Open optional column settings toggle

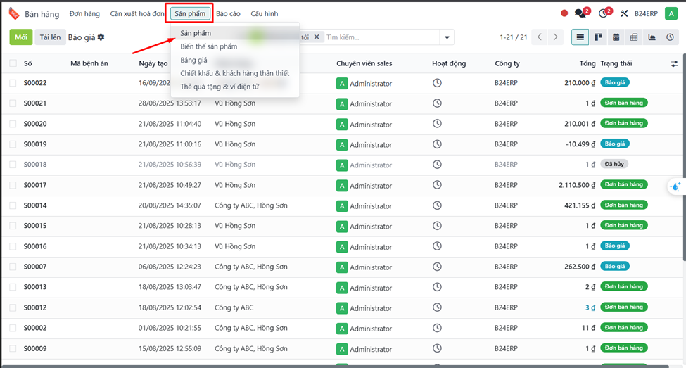(x=675, y=63)
